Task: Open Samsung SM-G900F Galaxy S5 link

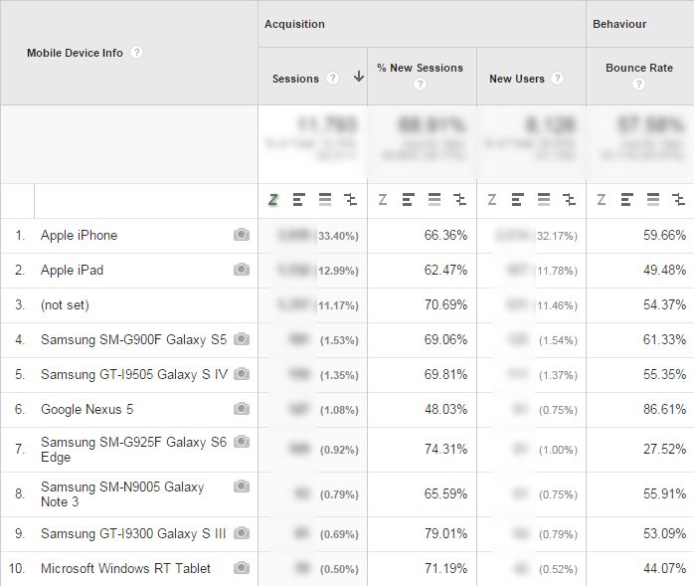Action: (133, 339)
